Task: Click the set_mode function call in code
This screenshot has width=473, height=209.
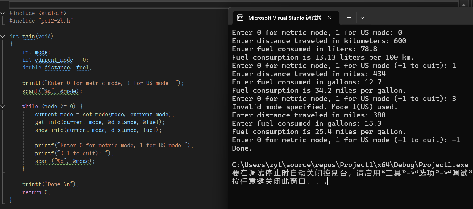Action: coord(95,114)
